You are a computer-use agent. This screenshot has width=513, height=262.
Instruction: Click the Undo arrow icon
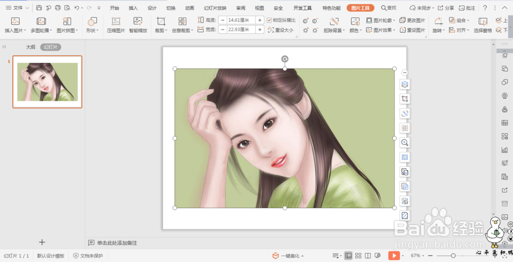pyautogui.click(x=77, y=8)
